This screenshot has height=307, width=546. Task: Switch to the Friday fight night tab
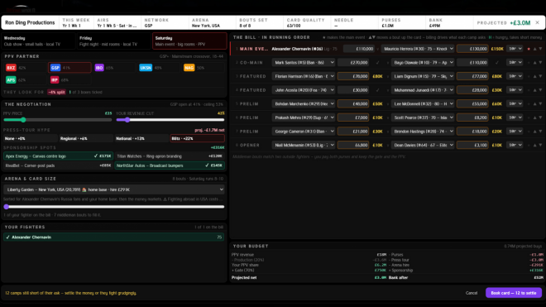[x=114, y=41]
